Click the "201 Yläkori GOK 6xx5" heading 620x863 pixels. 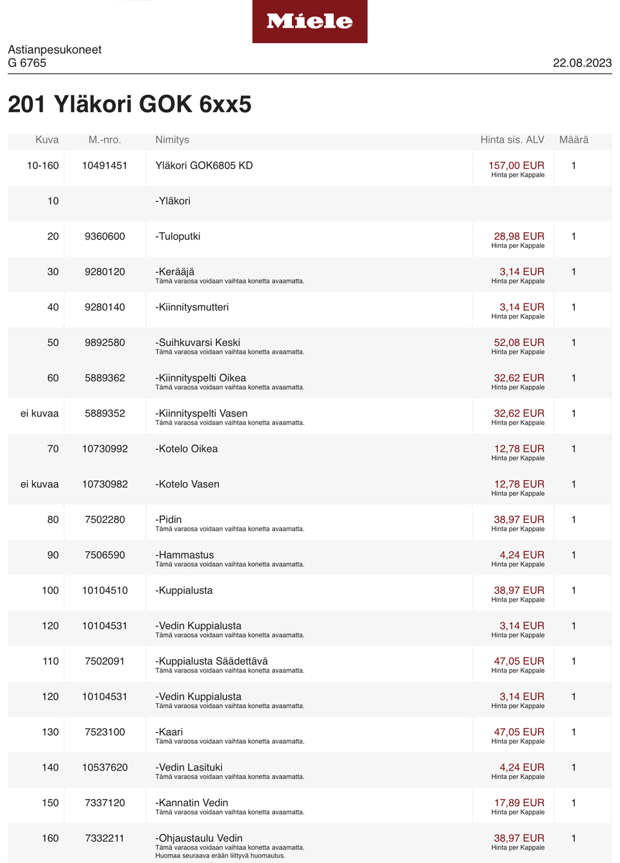pyautogui.click(x=130, y=104)
